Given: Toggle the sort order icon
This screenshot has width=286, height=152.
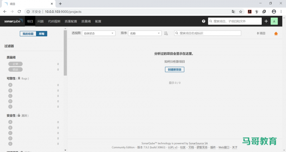Looking at the screenshot, I should 166,33.
